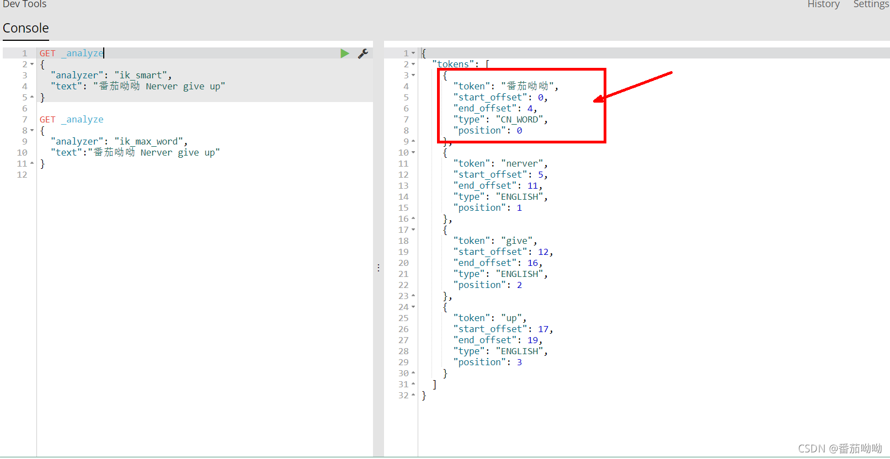This screenshot has width=890, height=459.
Task: Run the first analyze request with play icon
Action: tap(345, 54)
